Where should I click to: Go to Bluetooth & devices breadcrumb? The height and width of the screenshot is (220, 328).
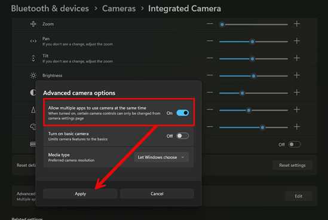pyautogui.click(x=50, y=8)
